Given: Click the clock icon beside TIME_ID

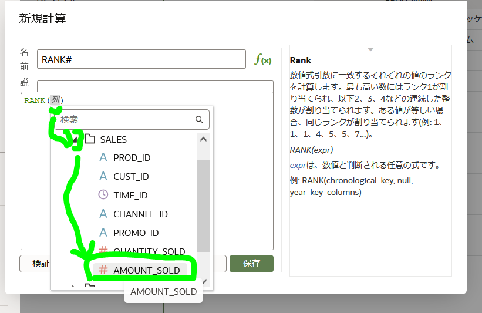Looking at the screenshot, I should (103, 194).
